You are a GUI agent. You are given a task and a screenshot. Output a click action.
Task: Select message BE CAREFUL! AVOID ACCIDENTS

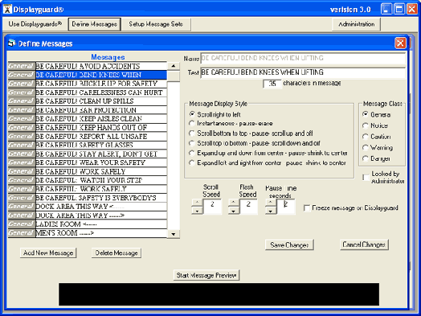point(88,66)
